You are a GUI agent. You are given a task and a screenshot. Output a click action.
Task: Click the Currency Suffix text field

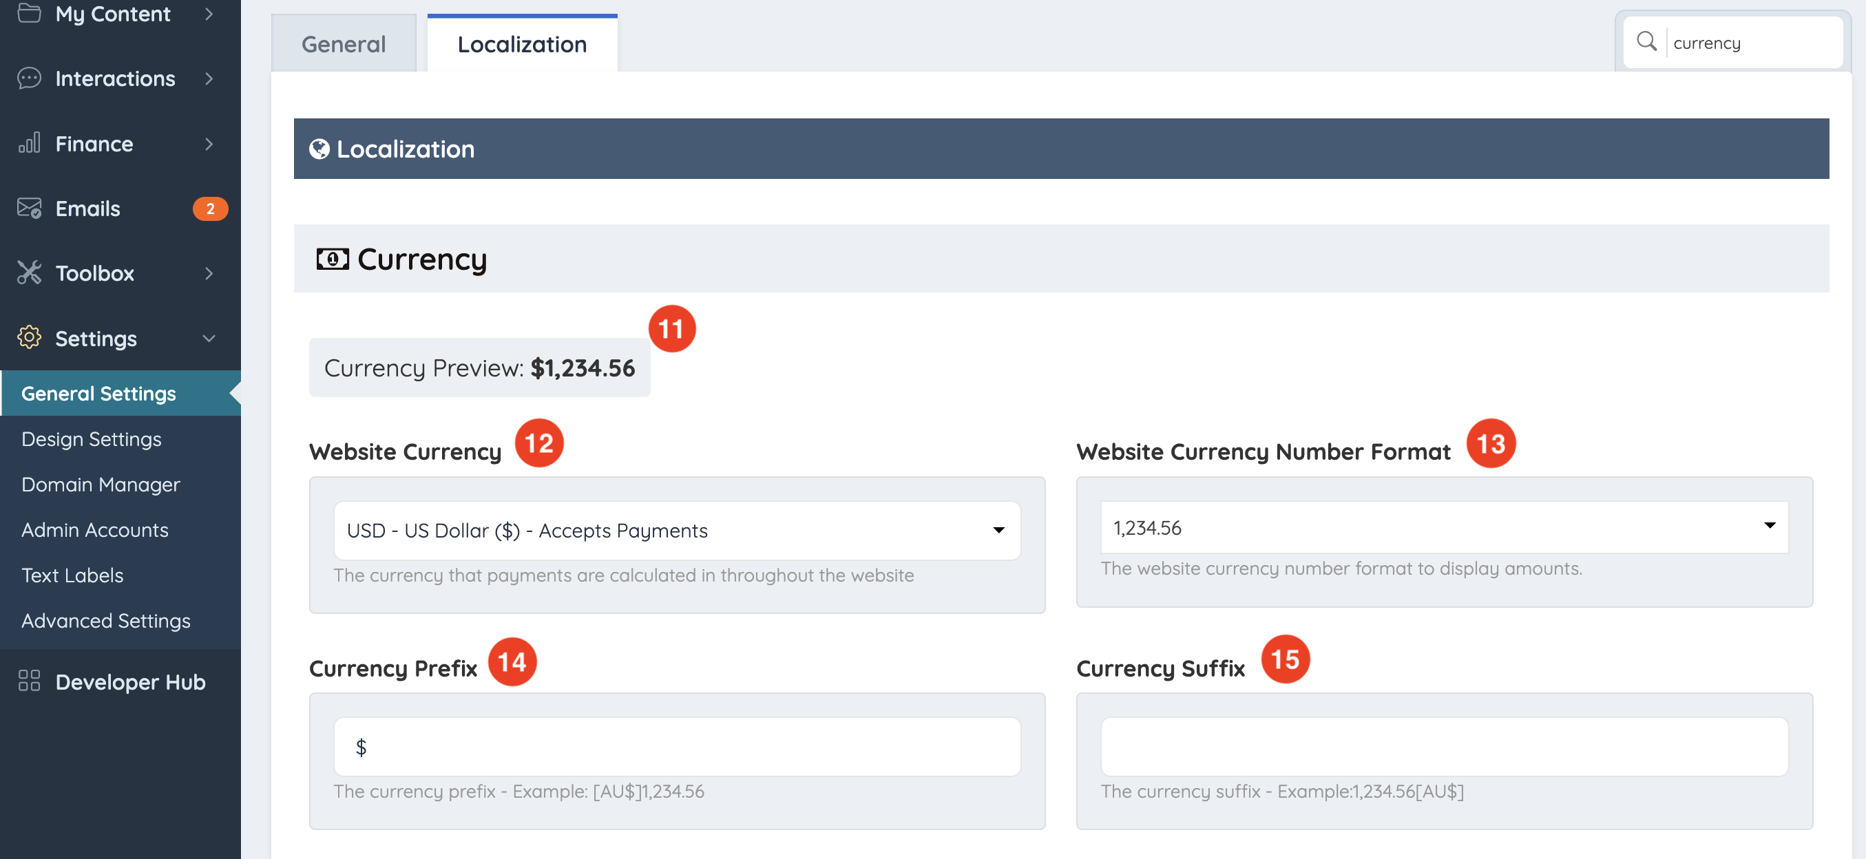point(1444,747)
